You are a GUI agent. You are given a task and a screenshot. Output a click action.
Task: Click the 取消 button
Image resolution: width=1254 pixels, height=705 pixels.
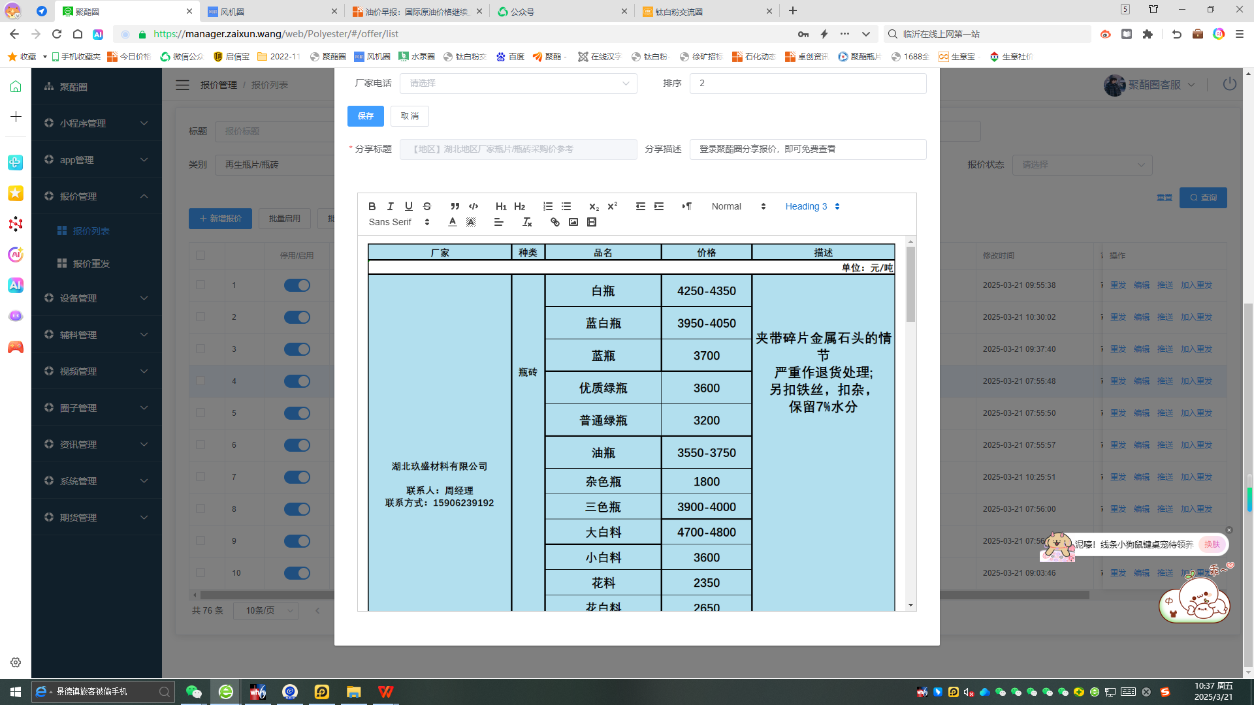click(410, 116)
